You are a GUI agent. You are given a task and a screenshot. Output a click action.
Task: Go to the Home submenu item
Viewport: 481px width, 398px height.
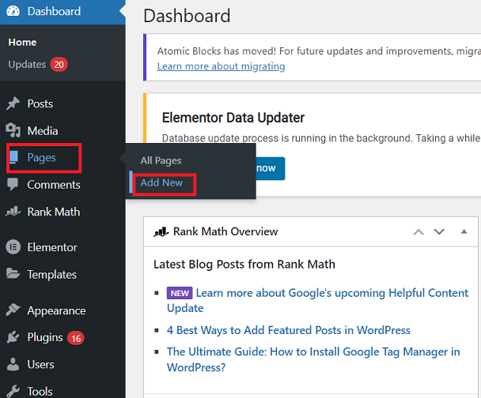point(22,43)
